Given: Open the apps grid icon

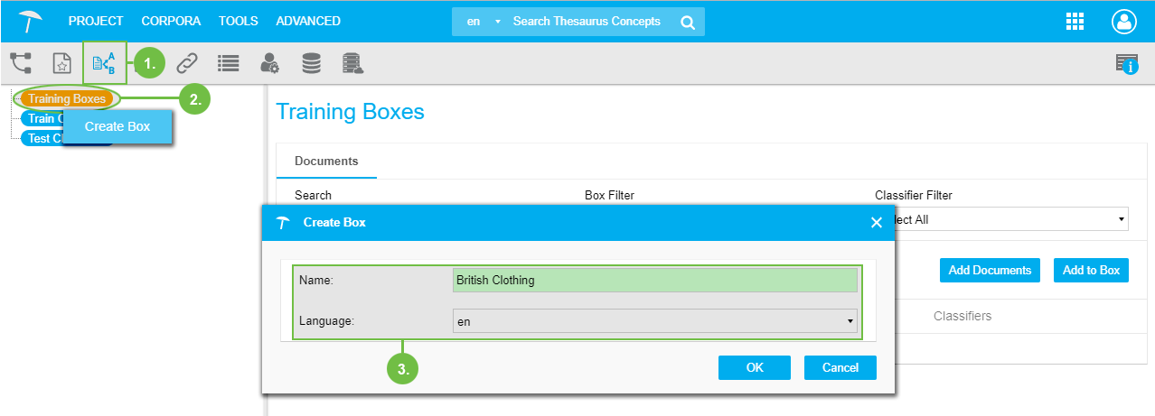Looking at the screenshot, I should [x=1075, y=22].
